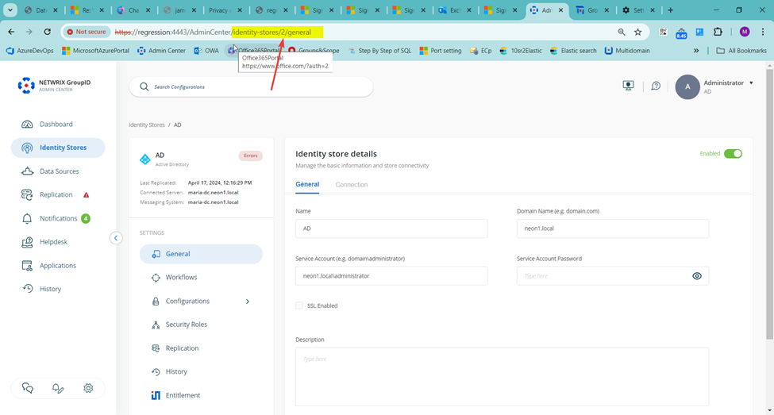Switch to the General tab
The image size is (774, 415).
pos(307,185)
